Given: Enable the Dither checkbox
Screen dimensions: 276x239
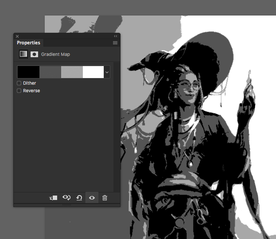Looking at the screenshot, I should pyautogui.click(x=19, y=83).
